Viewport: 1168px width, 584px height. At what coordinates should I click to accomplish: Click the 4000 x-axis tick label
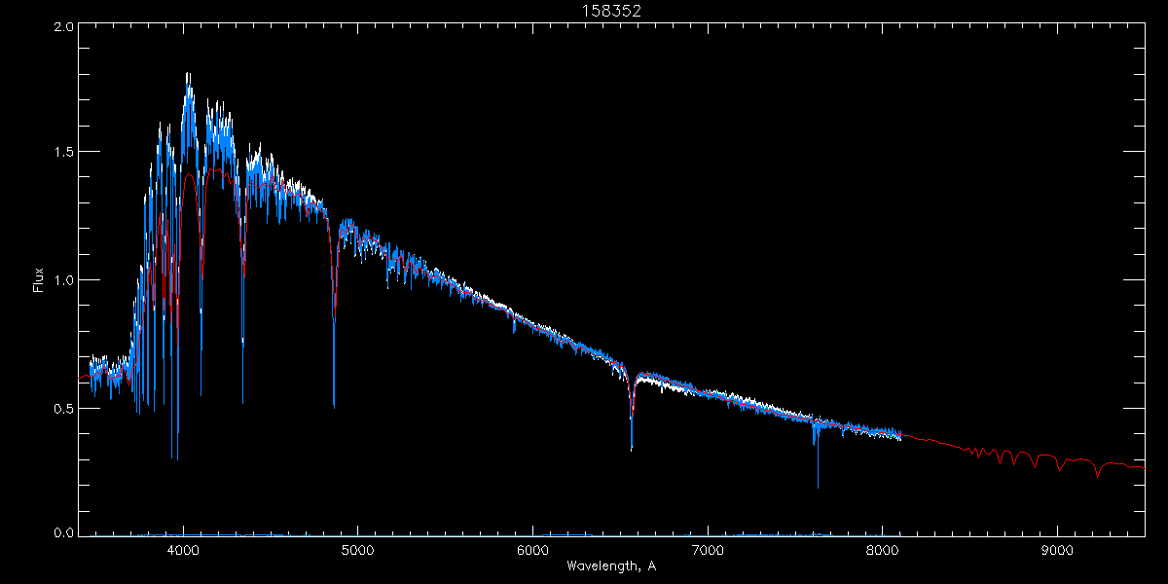[x=182, y=550]
